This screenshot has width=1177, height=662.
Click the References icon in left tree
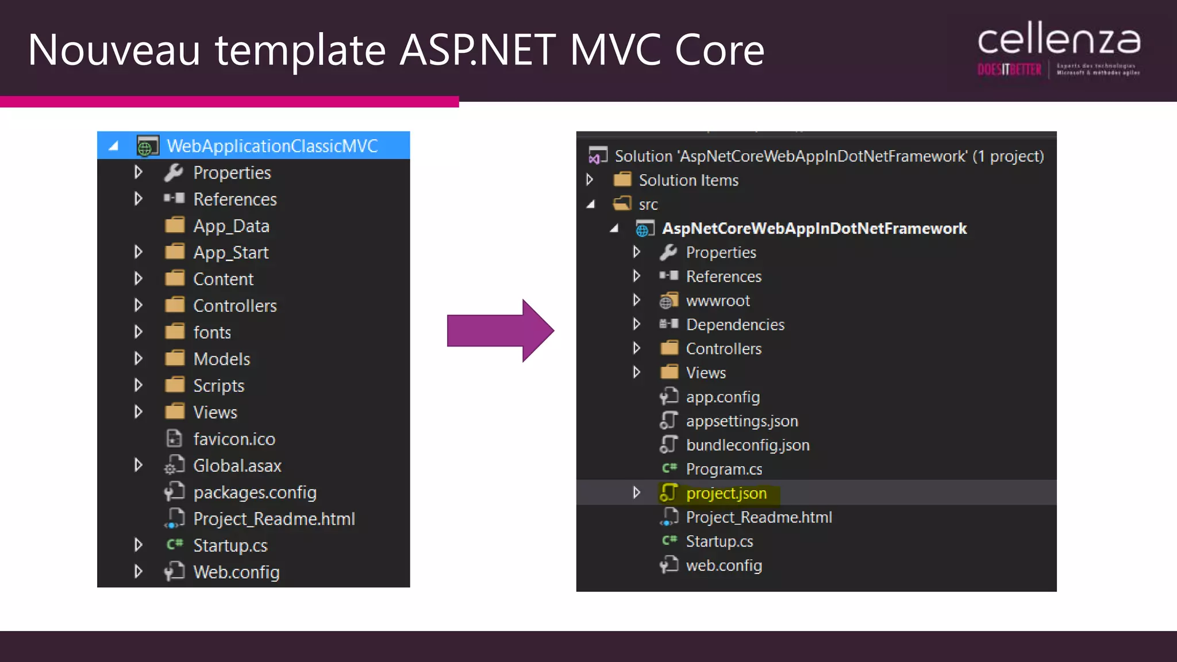(x=174, y=198)
